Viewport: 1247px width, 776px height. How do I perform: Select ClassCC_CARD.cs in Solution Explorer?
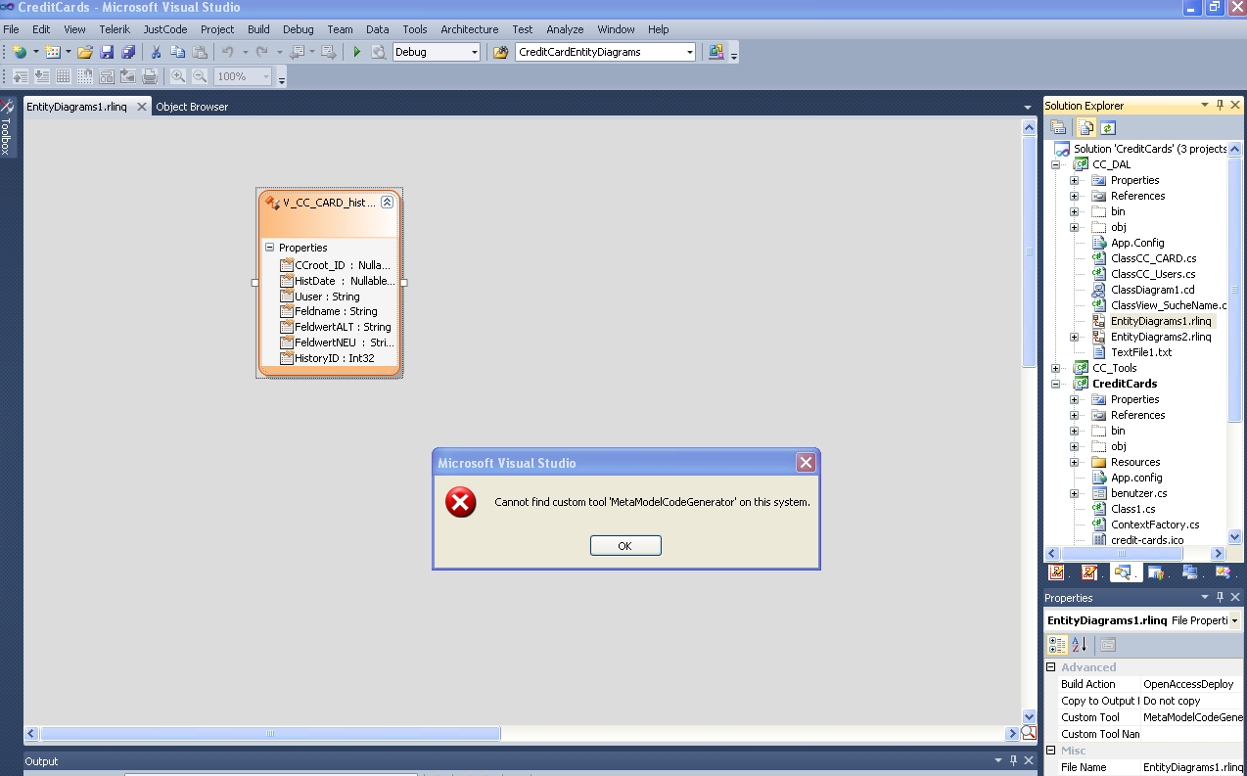click(x=1153, y=258)
